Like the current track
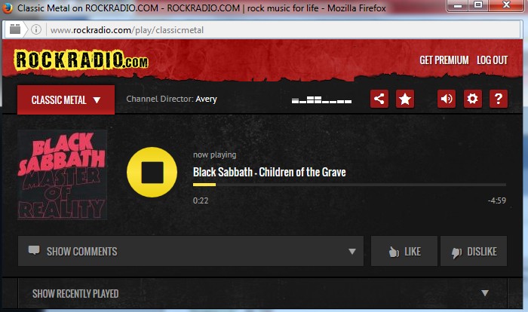The height and width of the screenshot is (312, 528). click(404, 251)
